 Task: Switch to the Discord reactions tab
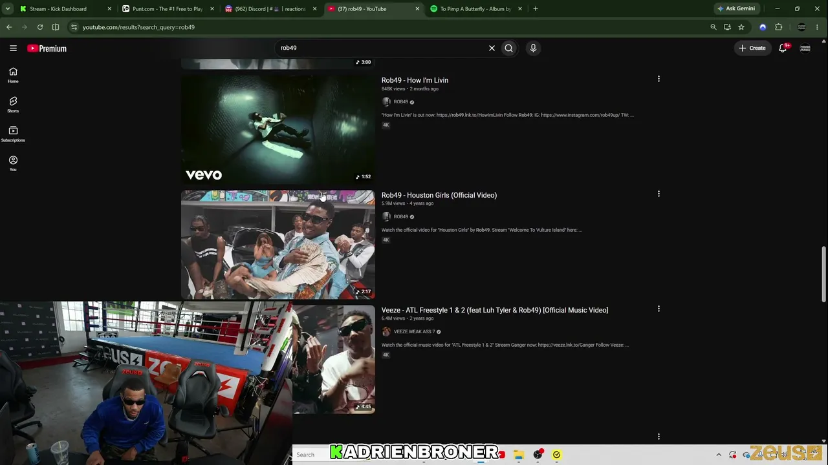[x=269, y=9]
